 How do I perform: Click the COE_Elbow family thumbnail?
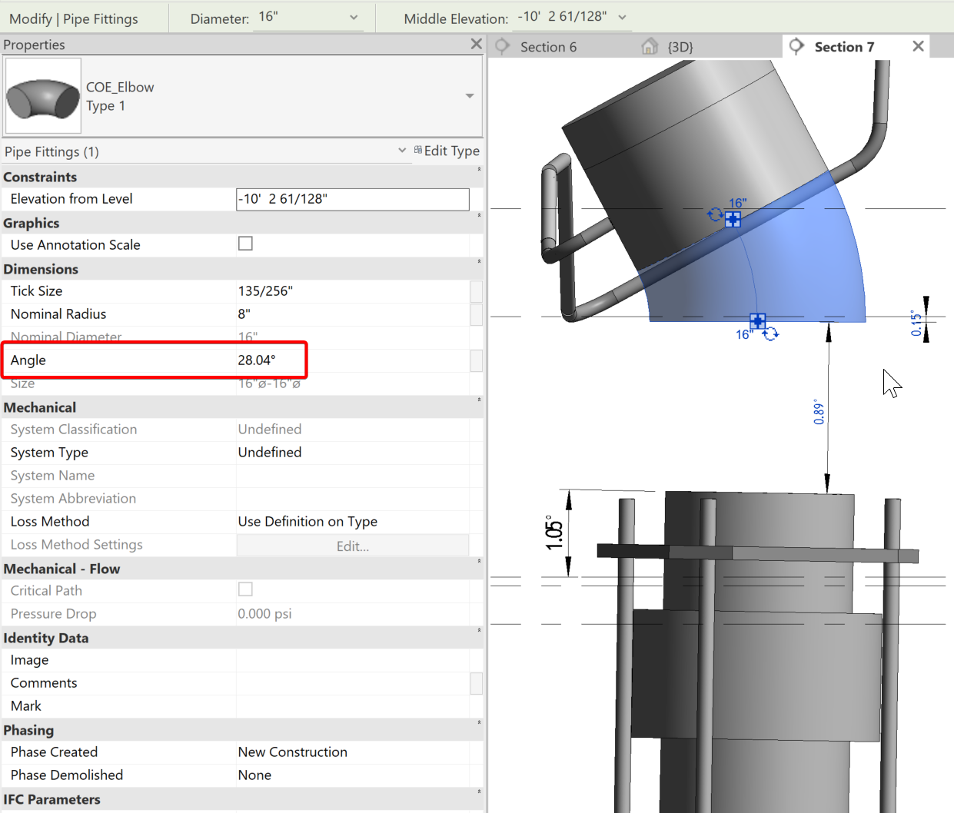point(43,96)
